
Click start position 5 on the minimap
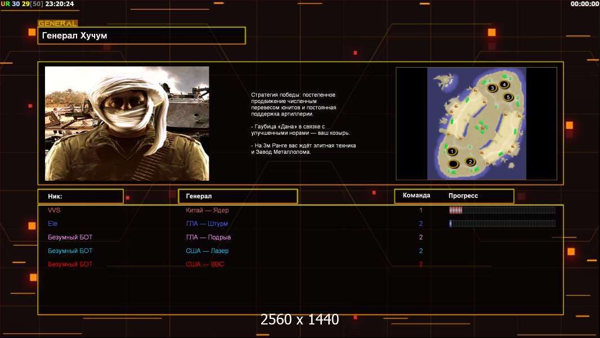pyautogui.click(x=508, y=97)
